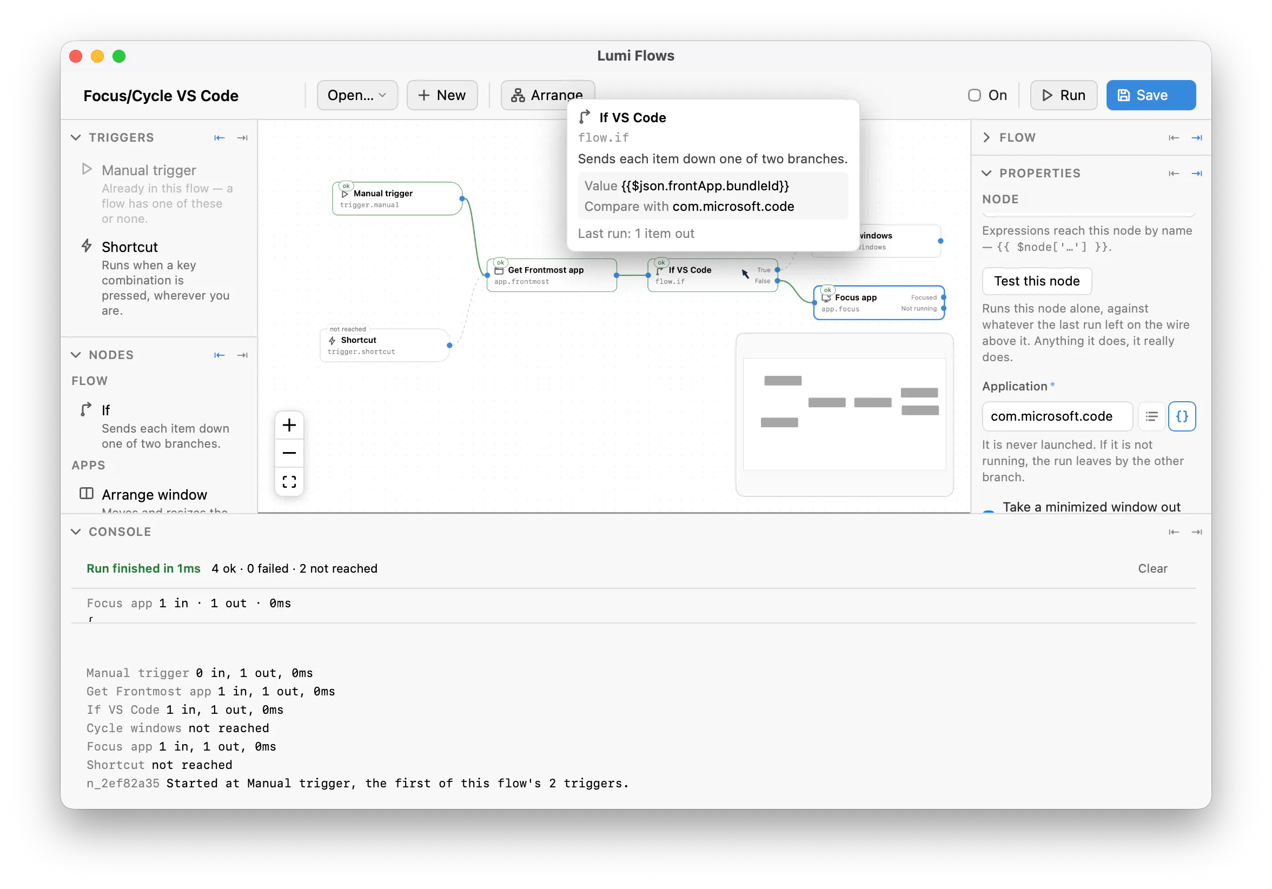This screenshot has height=889, width=1272.
Task: Click the move-right arrow icon in the Properties header
Action: click(x=1197, y=174)
